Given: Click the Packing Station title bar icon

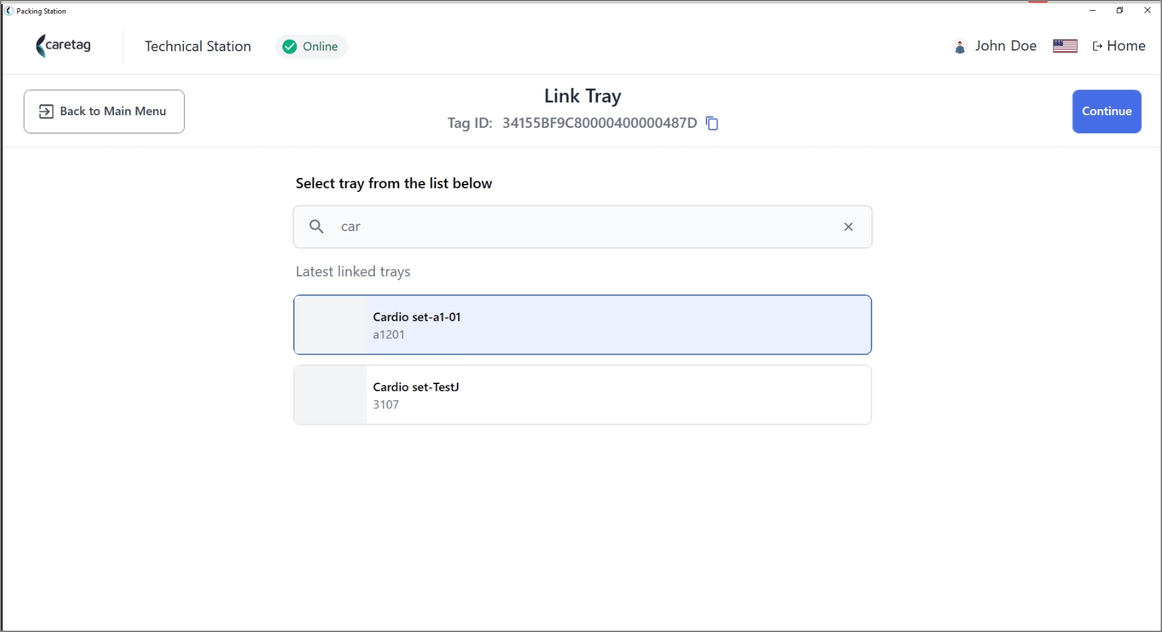Looking at the screenshot, I should pos(9,11).
